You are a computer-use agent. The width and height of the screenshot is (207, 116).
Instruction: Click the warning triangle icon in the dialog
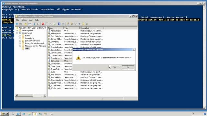[x=78, y=58]
